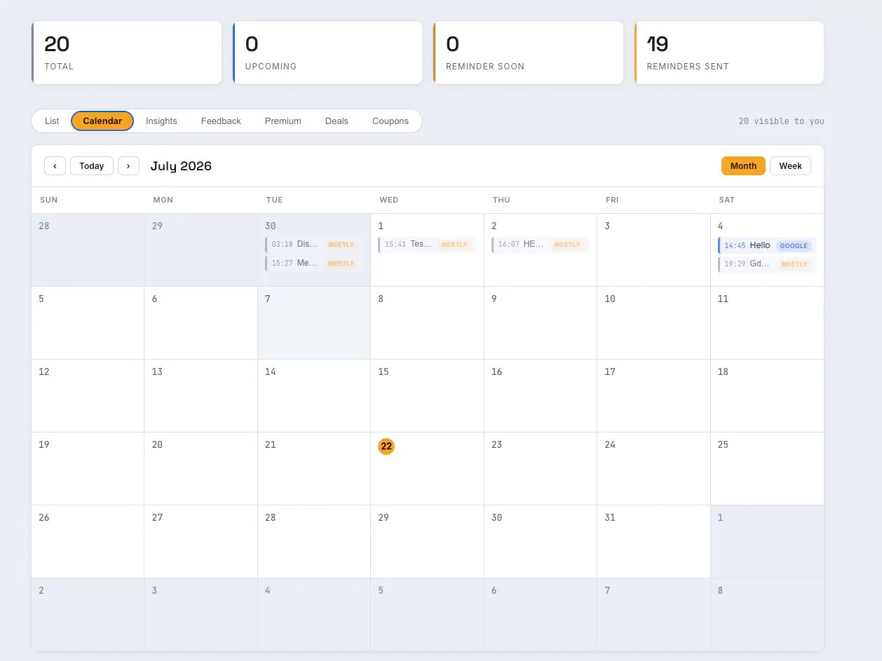Image resolution: width=882 pixels, height=661 pixels.
Task: Click the Reminders Sent stat card
Action: 729,53
